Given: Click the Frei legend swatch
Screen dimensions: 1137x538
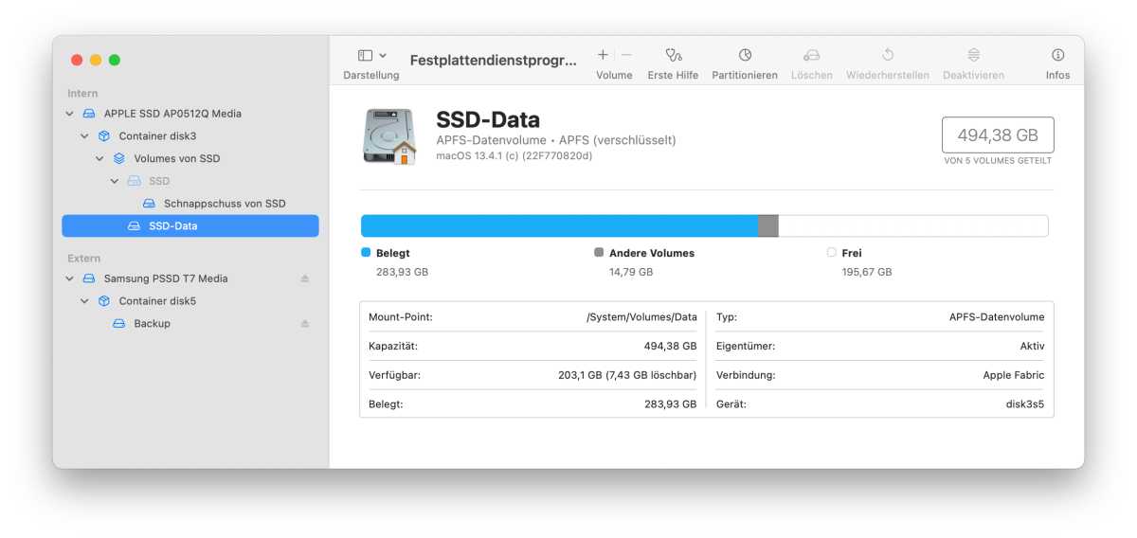Looking at the screenshot, I should point(832,253).
